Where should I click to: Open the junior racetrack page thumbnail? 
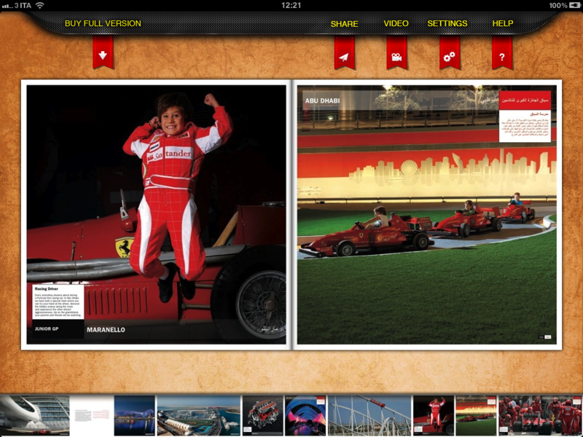click(476, 415)
